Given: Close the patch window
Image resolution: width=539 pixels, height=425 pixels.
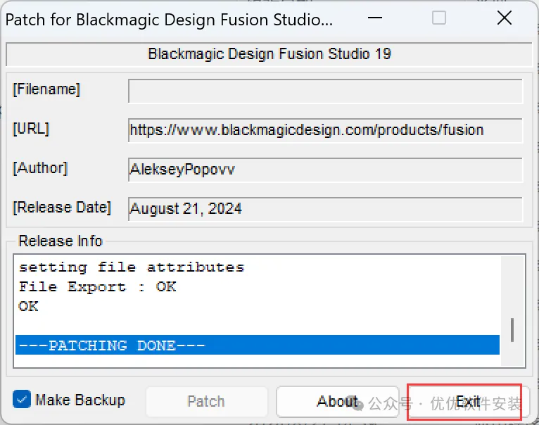Looking at the screenshot, I should (x=504, y=18).
